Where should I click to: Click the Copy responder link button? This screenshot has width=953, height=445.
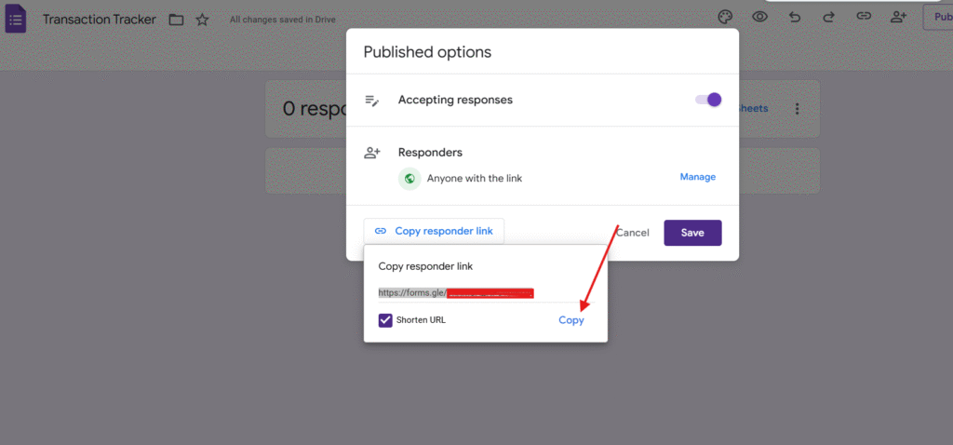click(x=434, y=232)
